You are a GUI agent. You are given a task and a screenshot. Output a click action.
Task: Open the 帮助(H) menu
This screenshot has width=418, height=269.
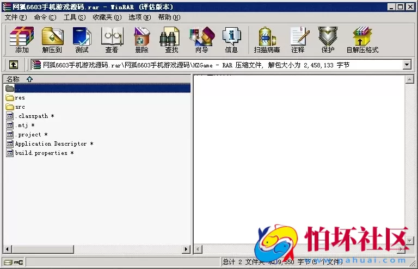pos(169,17)
